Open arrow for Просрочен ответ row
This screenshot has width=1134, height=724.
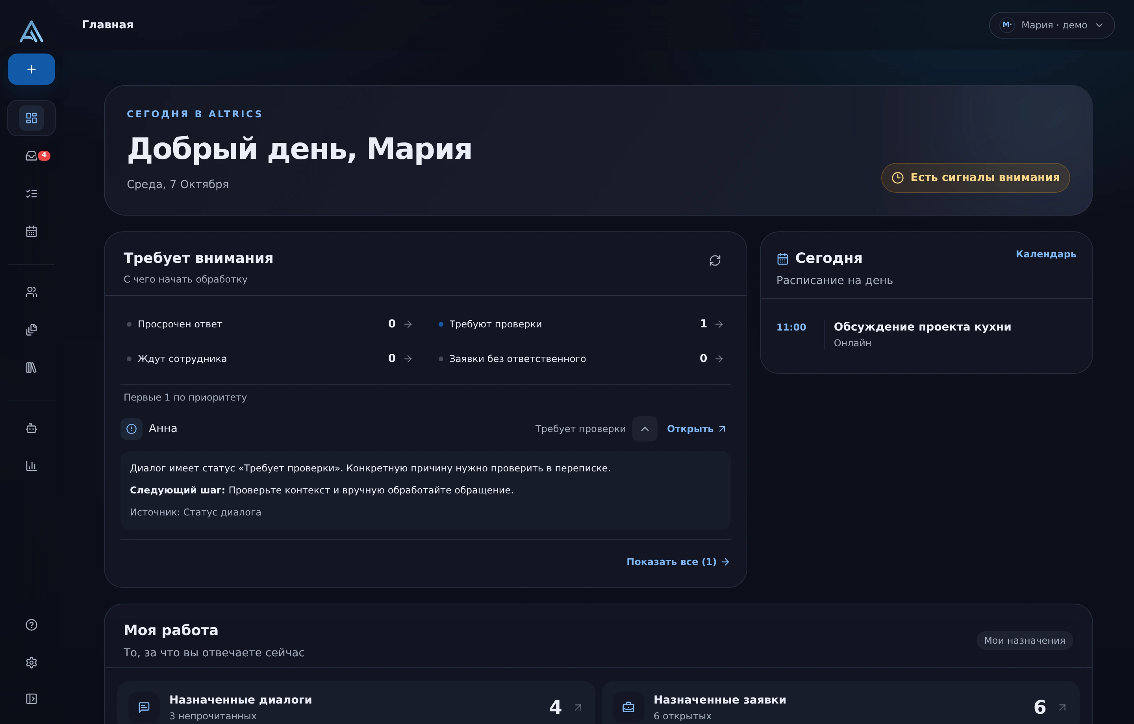click(408, 324)
